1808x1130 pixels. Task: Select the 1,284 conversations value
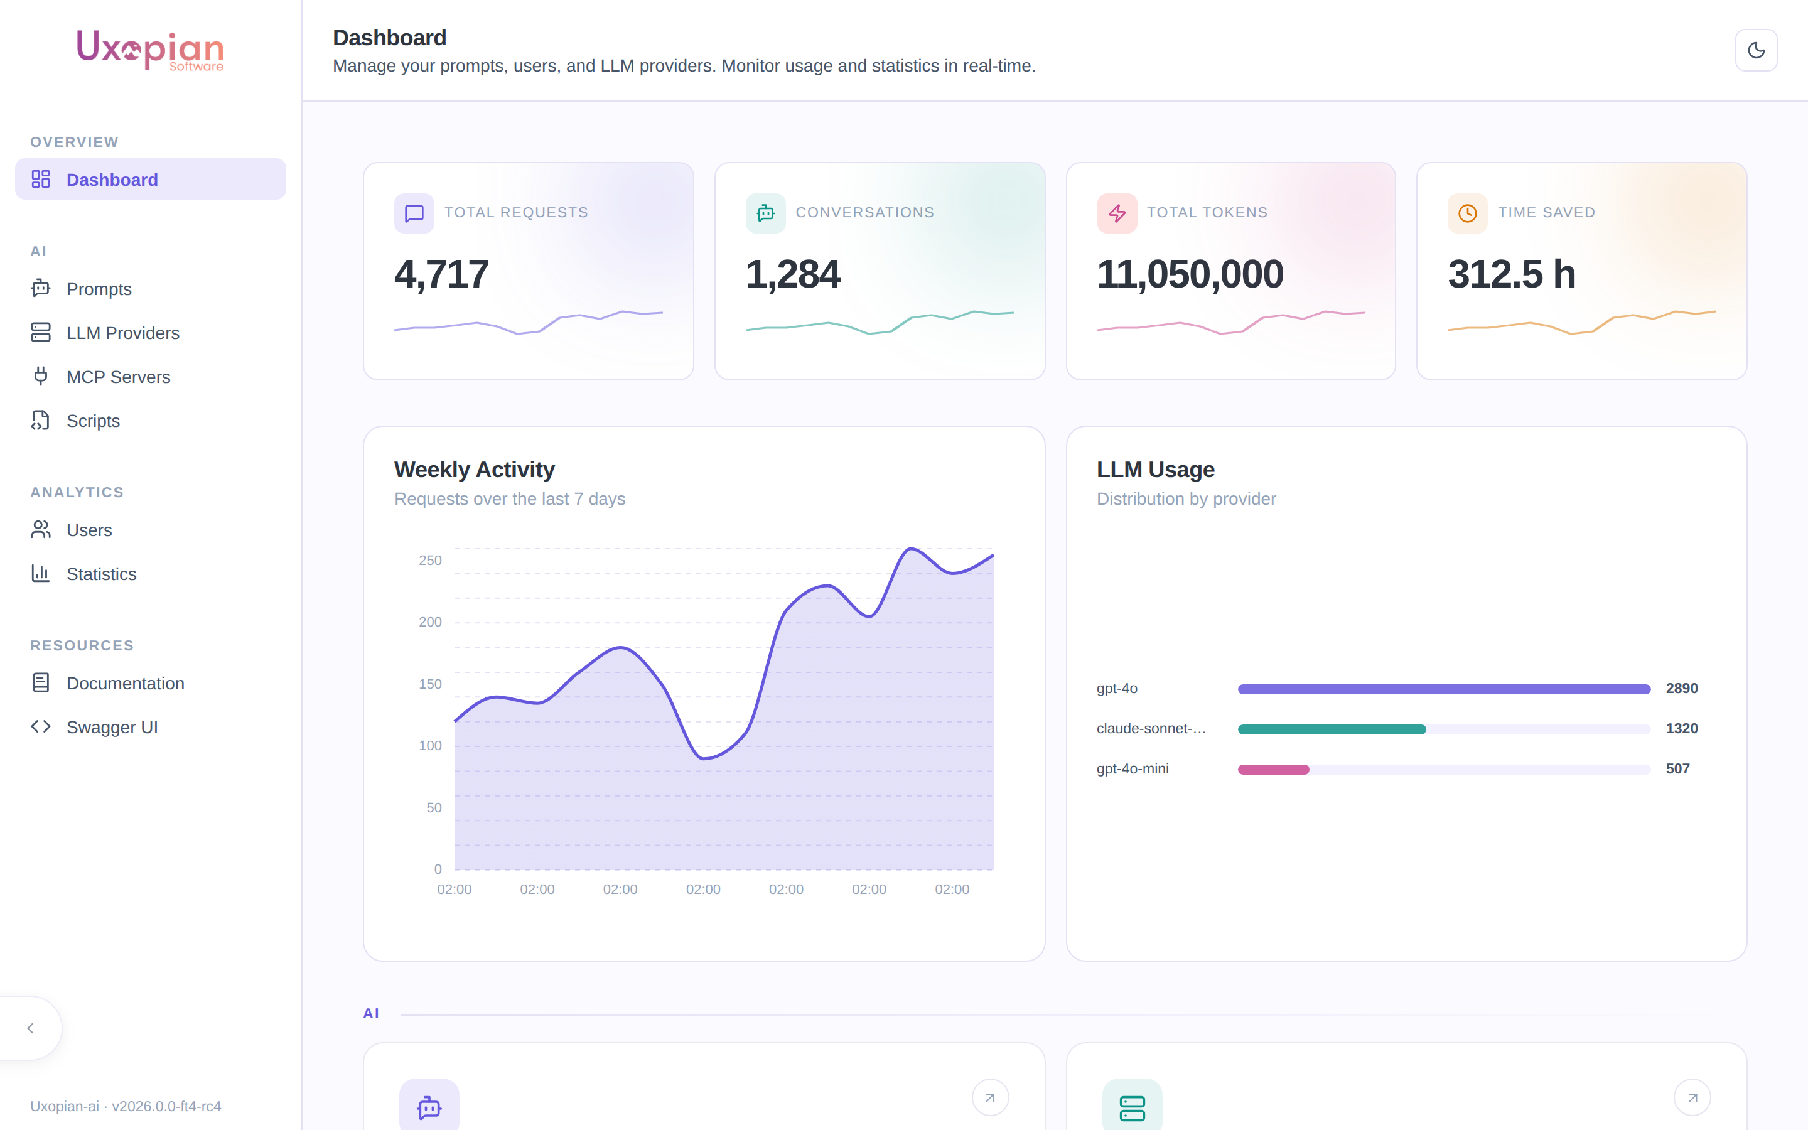tap(793, 274)
